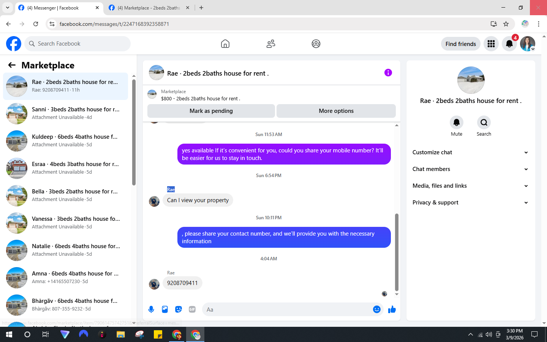Open conversation information purple icon
547x342 pixels.
[x=388, y=73]
